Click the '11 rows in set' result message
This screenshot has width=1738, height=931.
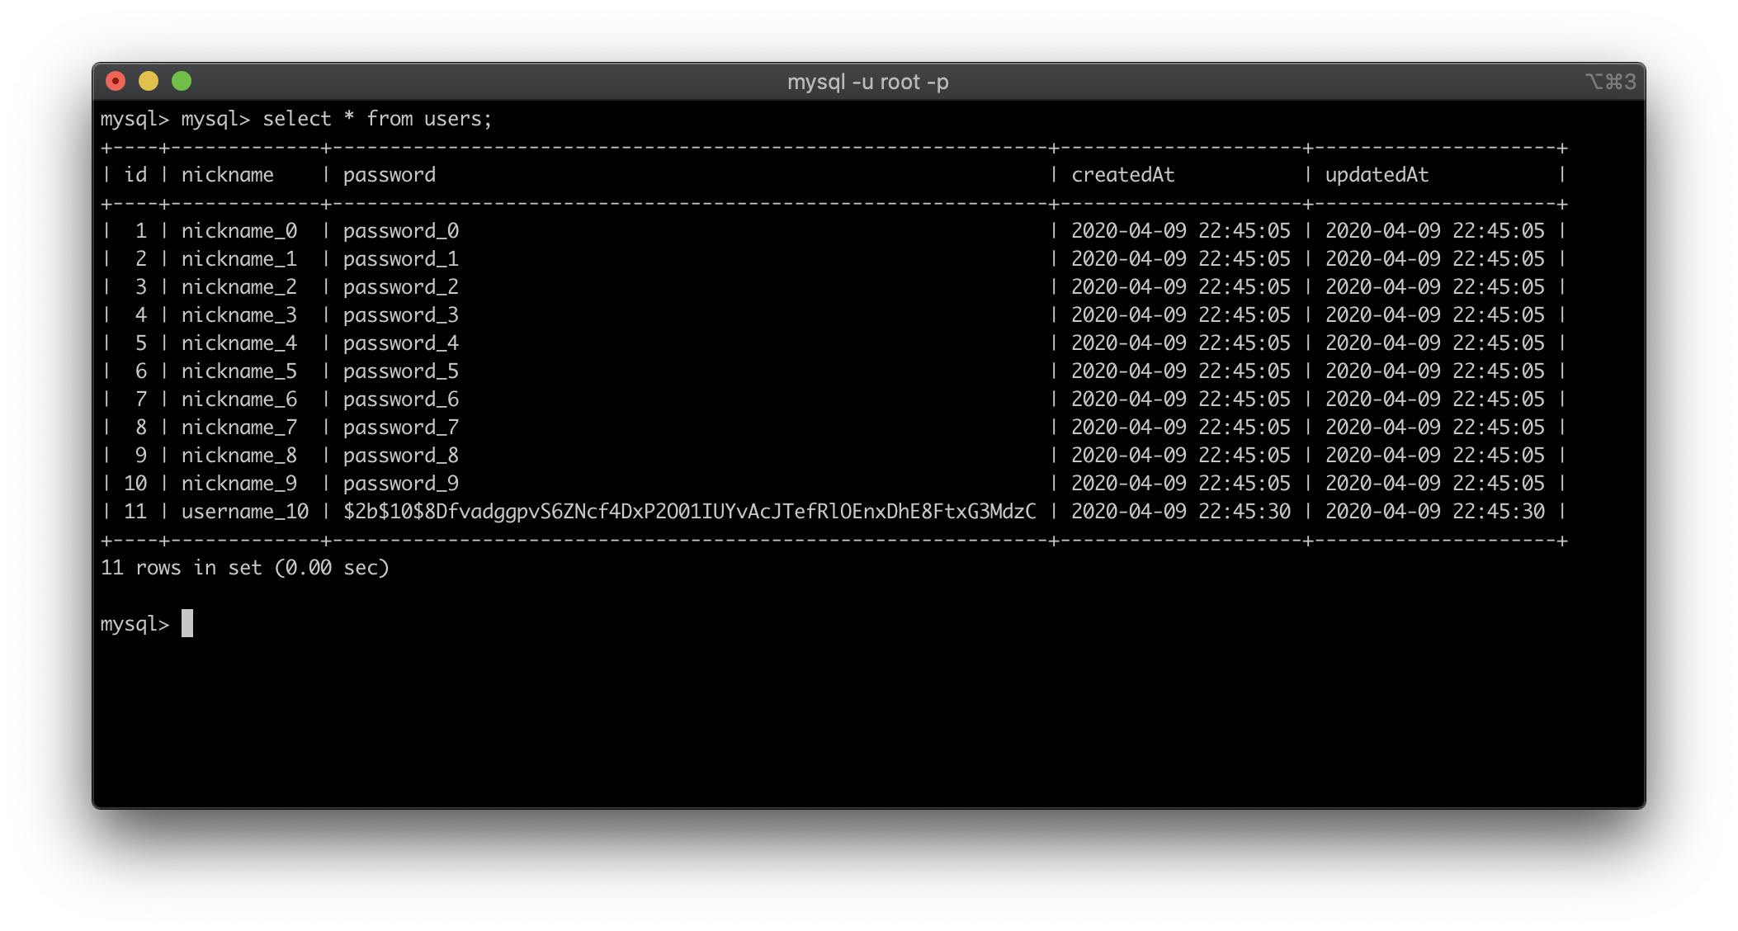pyautogui.click(x=244, y=568)
